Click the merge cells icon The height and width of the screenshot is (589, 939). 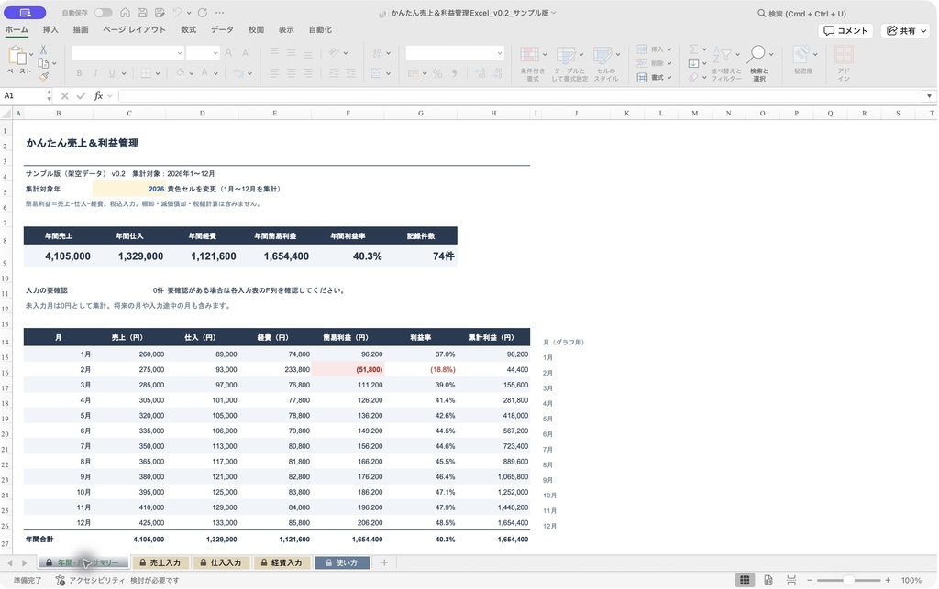click(377, 73)
